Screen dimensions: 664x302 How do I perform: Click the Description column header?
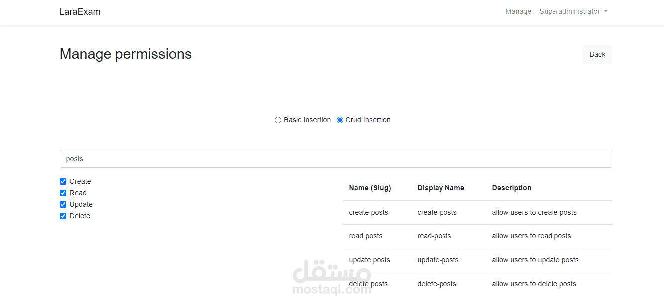(x=511, y=188)
